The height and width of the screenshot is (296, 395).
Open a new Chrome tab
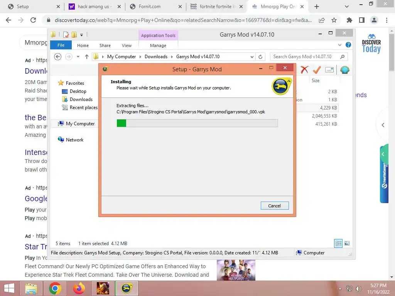pos(317,7)
